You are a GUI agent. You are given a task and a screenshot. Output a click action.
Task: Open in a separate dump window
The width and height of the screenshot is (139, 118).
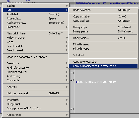(35, 57)
